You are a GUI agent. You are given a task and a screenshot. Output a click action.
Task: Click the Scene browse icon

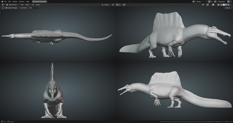coord(194,1)
